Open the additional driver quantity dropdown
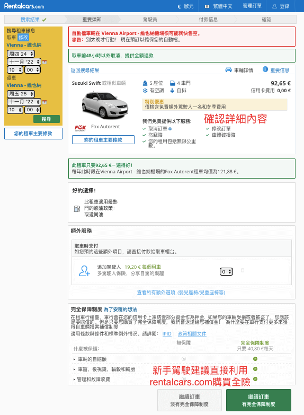Viewport: 304px width, 415px height. pyautogui.click(x=226, y=271)
